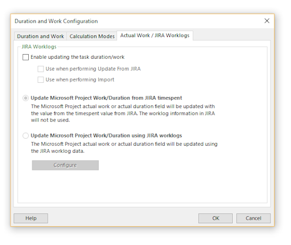Tick the Enable updating task duration/work checkbox
The height and width of the screenshot is (245, 291).
pos(25,57)
